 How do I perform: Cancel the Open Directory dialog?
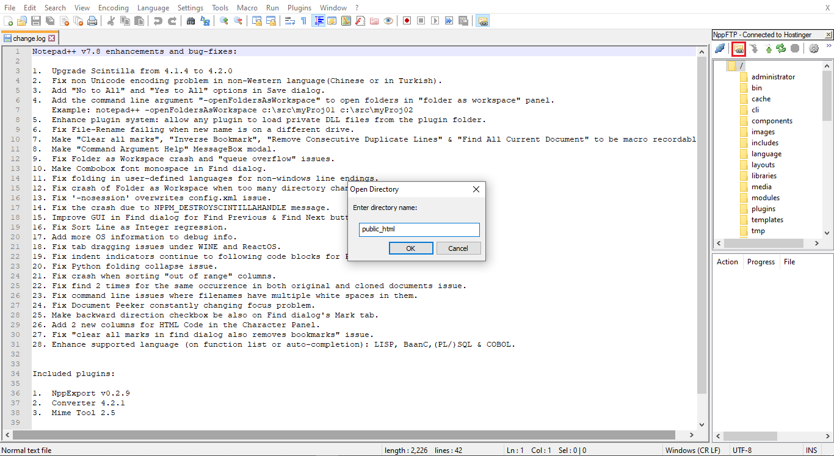[x=459, y=248]
